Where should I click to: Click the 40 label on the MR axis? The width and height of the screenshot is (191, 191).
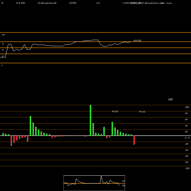pyautogui.click(x=186, y=126)
